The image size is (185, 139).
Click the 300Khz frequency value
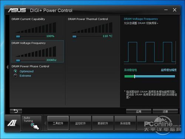click(x=51, y=60)
